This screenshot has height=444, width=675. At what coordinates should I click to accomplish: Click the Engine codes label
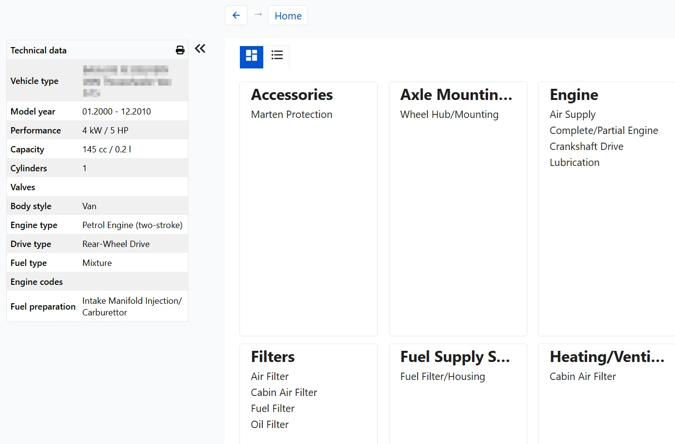pyautogui.click(x=36, y=282)
